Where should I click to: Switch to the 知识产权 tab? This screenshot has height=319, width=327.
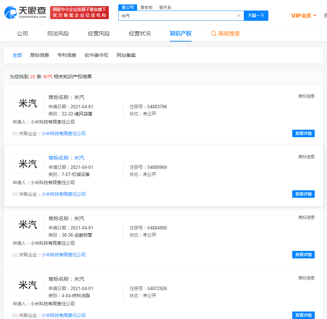[x=181, y=33]
